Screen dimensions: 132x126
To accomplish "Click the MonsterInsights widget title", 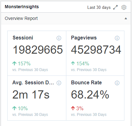I will 22,7.
